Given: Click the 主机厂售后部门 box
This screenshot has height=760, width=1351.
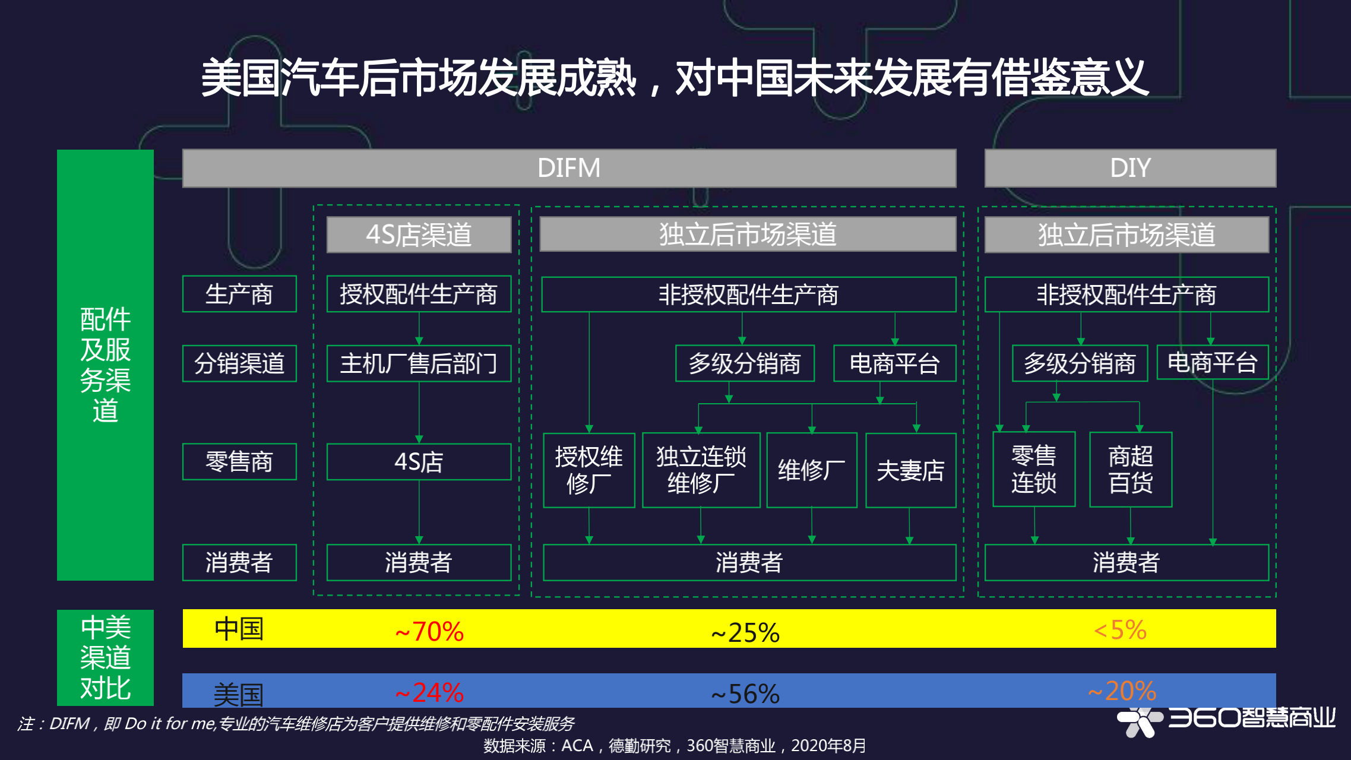Looking at the screenshot, I should pyautogui.click(x=419, y=363).
